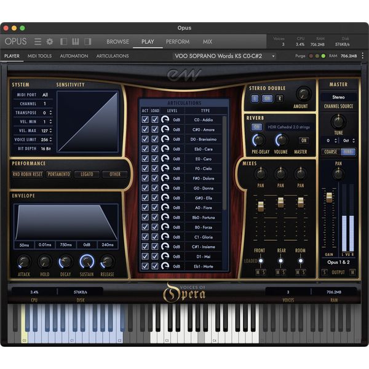Screen dimensions: 369x369
Task: Uncheck LOAD checkbox for G0 - Donna
Action: (x=154, y=188)
